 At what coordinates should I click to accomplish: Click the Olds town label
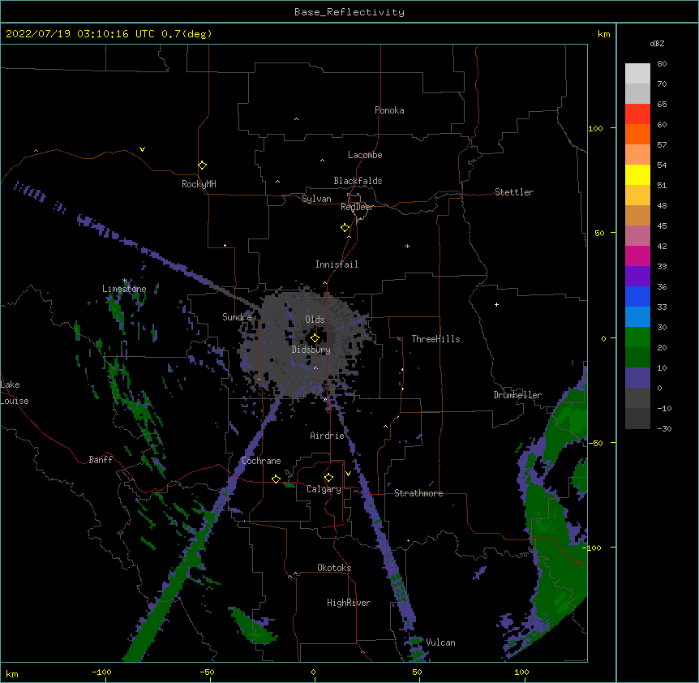pos(315,320)
